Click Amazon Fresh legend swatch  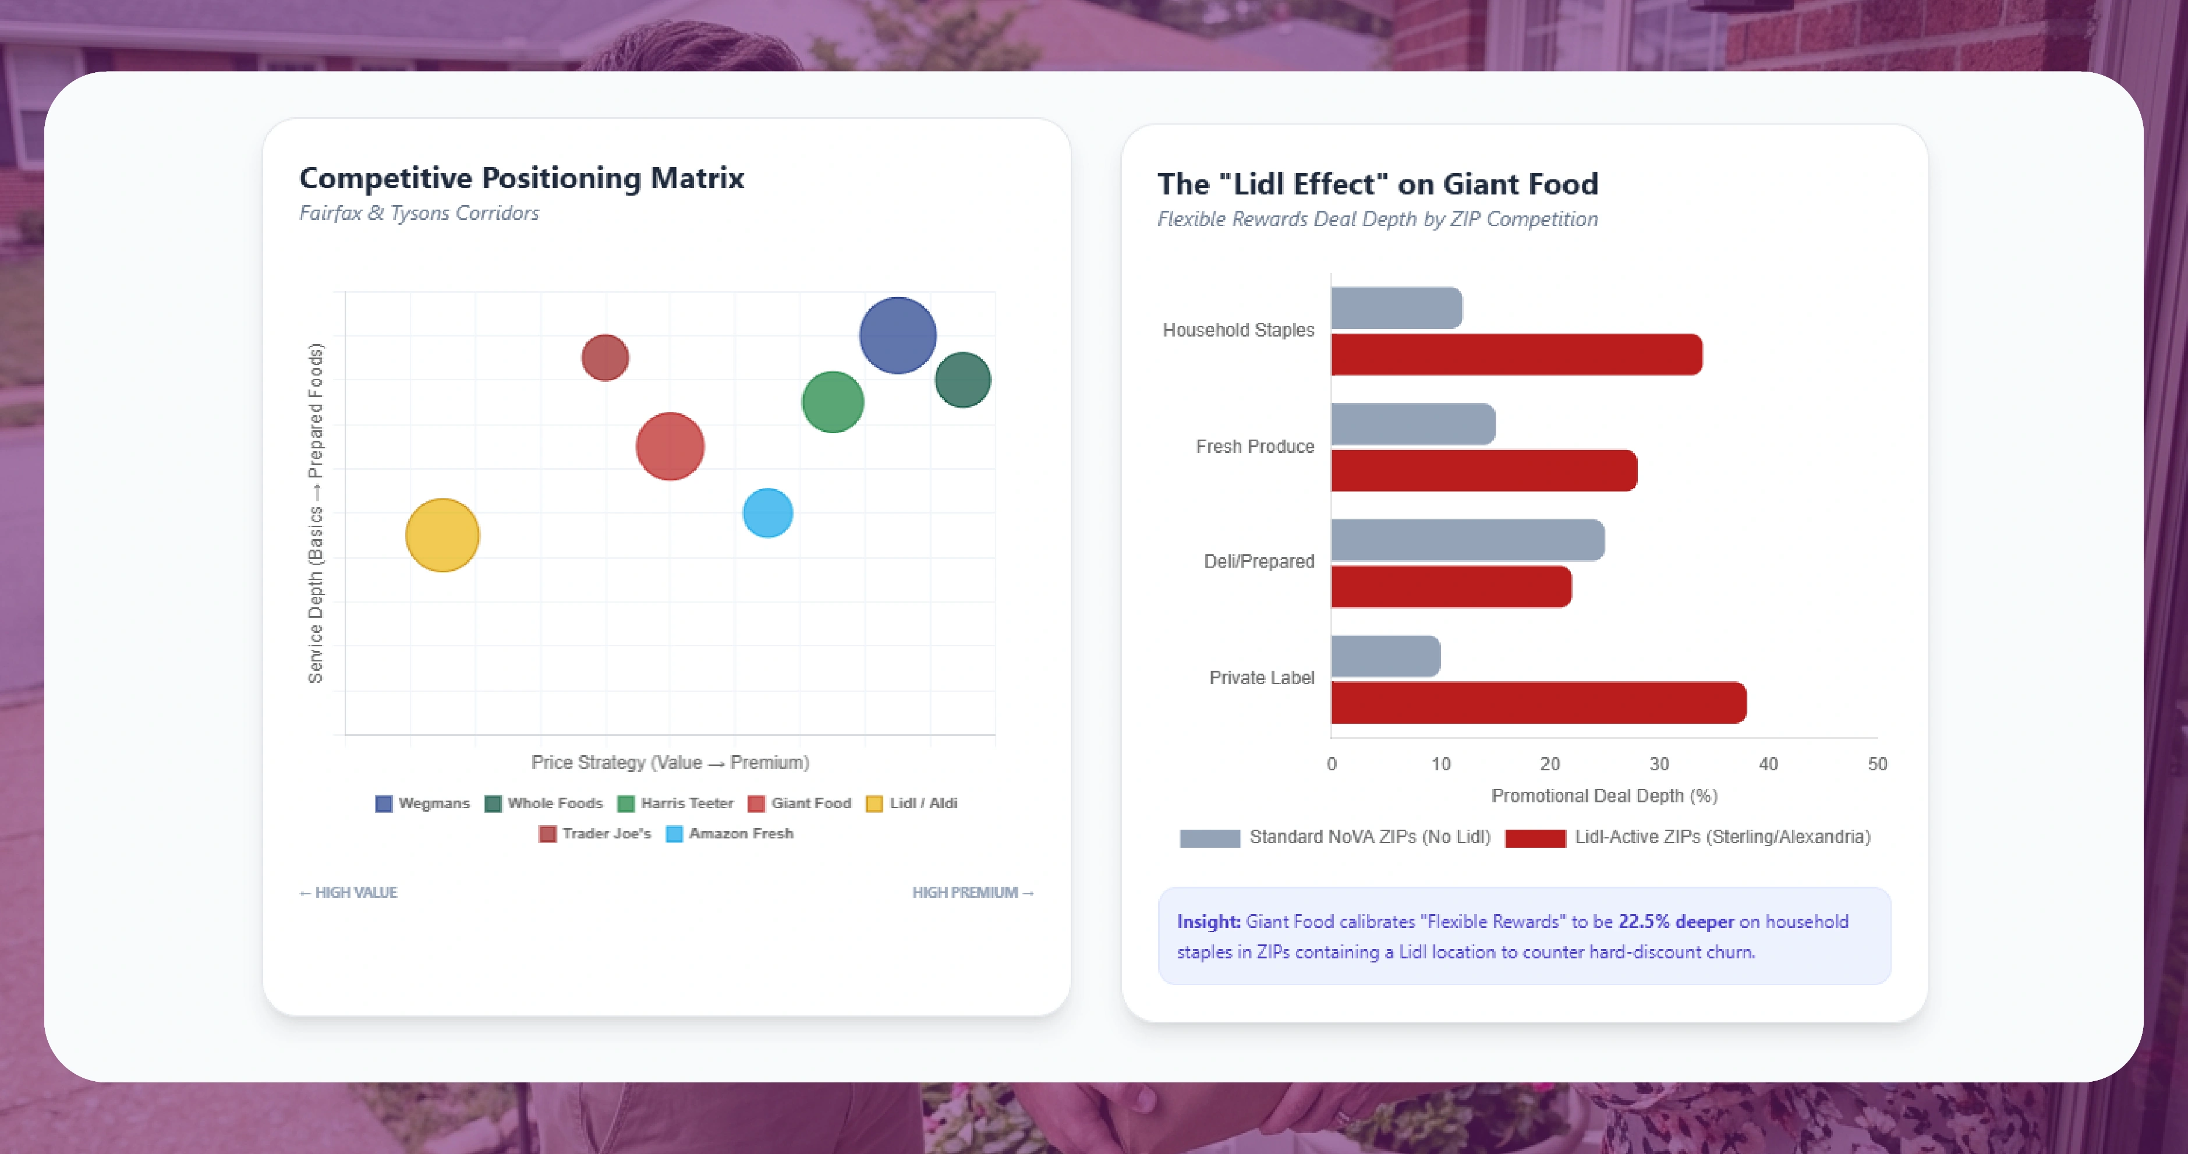click(x=674, y=834)
